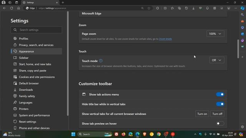Open Languages settings section
The width and height of the screenshot is (246, 138).
coord(37,102)
